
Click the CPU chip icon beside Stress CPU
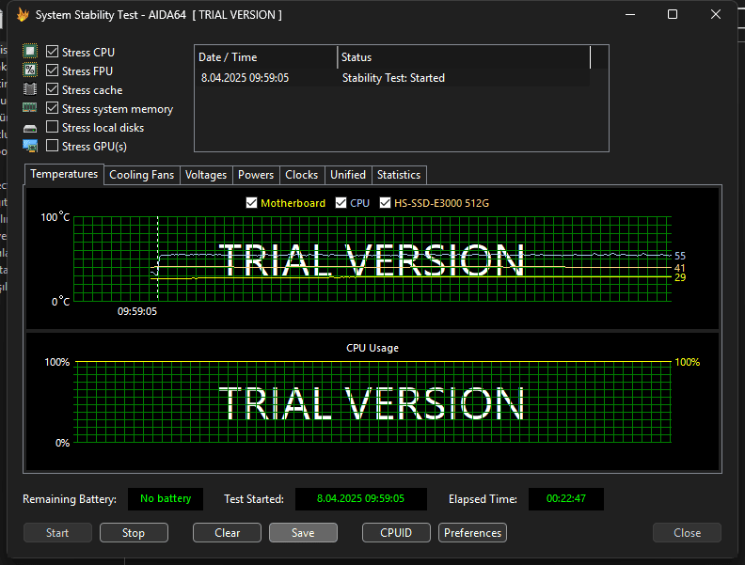30,52
